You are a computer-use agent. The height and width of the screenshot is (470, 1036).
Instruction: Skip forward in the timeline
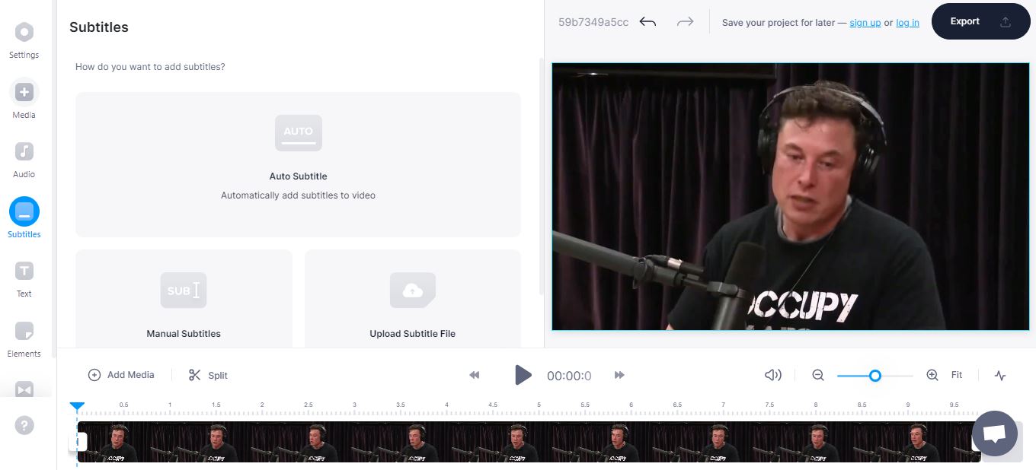(619, 375)
